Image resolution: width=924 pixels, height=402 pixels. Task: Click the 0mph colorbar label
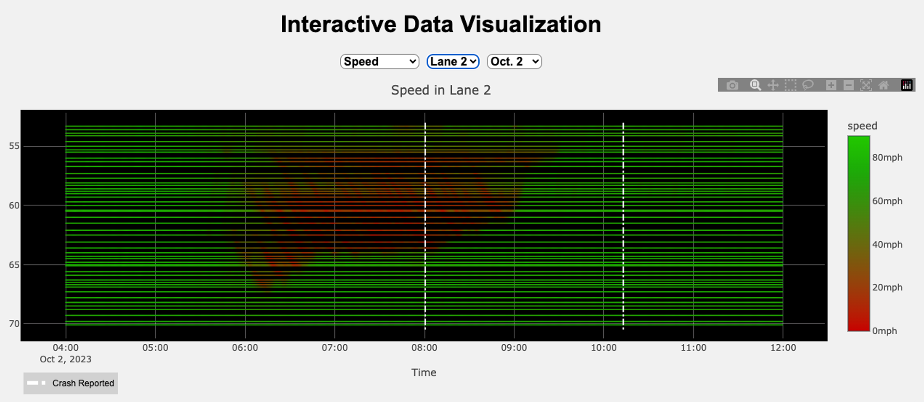(x=884, y=331)
